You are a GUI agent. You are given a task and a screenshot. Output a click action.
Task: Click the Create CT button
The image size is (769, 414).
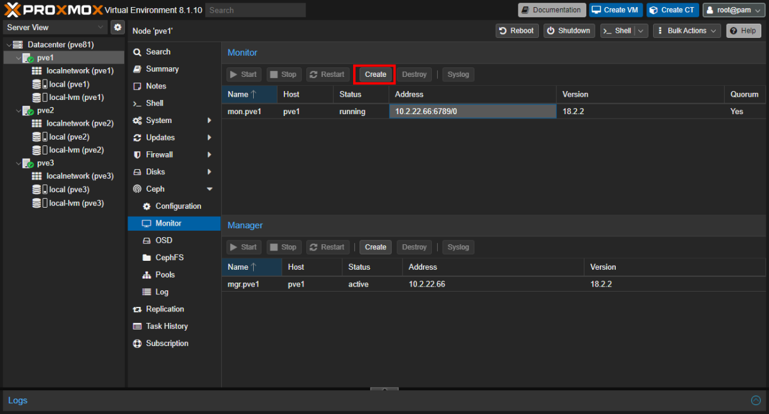click(x=672, y=10)
